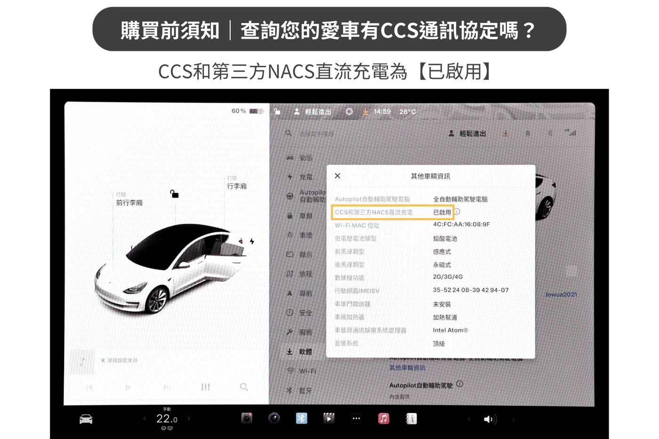
Task: Select 軟體 Software in the settings menu
Action: click(x=305, y=351)
